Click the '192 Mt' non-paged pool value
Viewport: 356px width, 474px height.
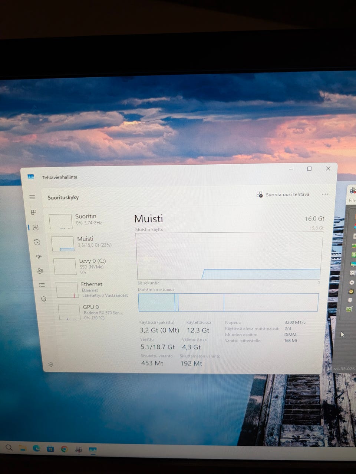(191, 363)
